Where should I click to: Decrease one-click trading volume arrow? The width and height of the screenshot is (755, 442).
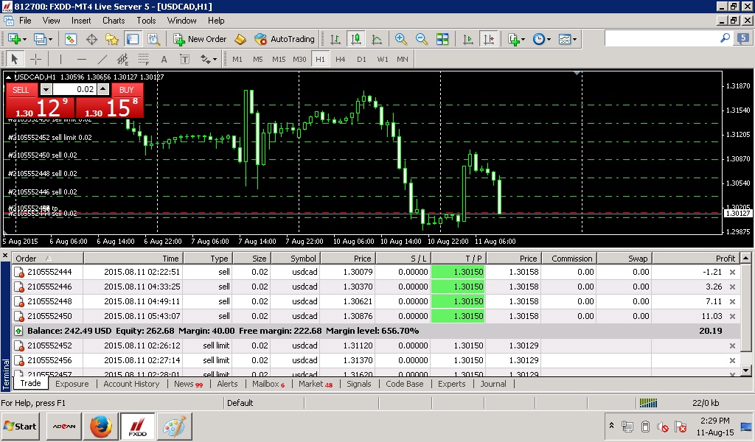tap(46, 89)
